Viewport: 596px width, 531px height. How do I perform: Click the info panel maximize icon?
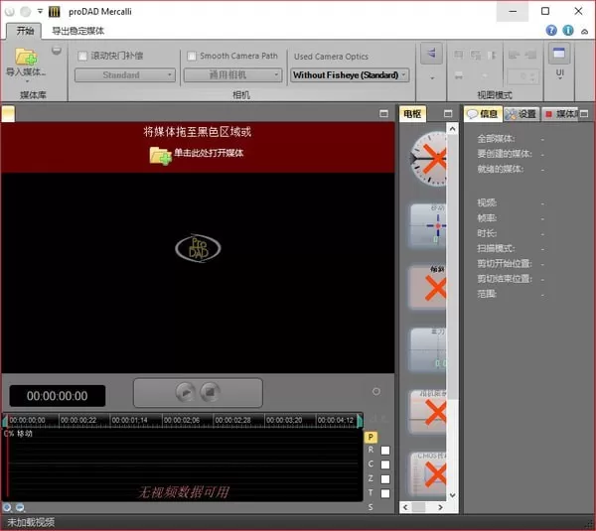pos(584,113)
